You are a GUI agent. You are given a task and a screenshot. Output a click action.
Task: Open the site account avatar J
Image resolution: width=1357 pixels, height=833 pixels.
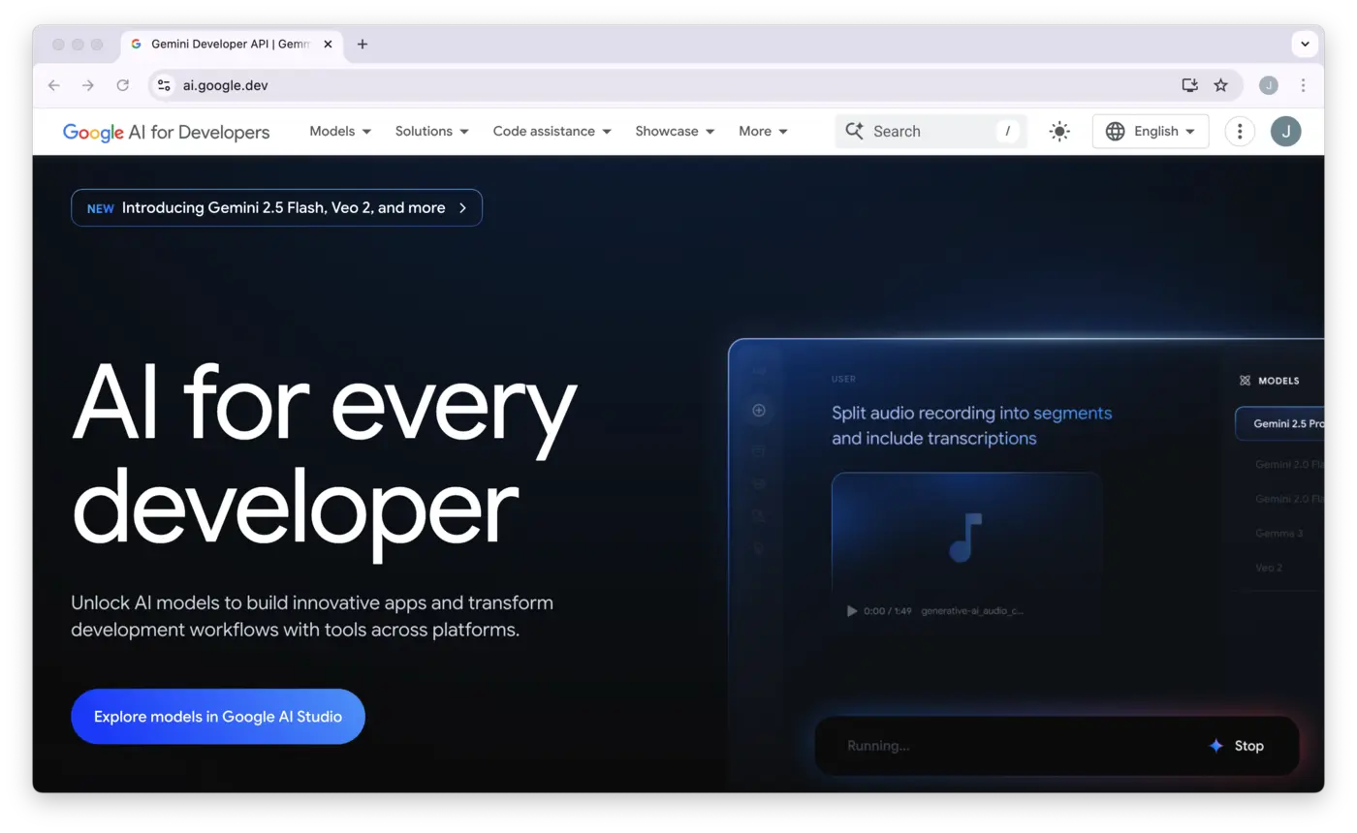(1286, 132)
